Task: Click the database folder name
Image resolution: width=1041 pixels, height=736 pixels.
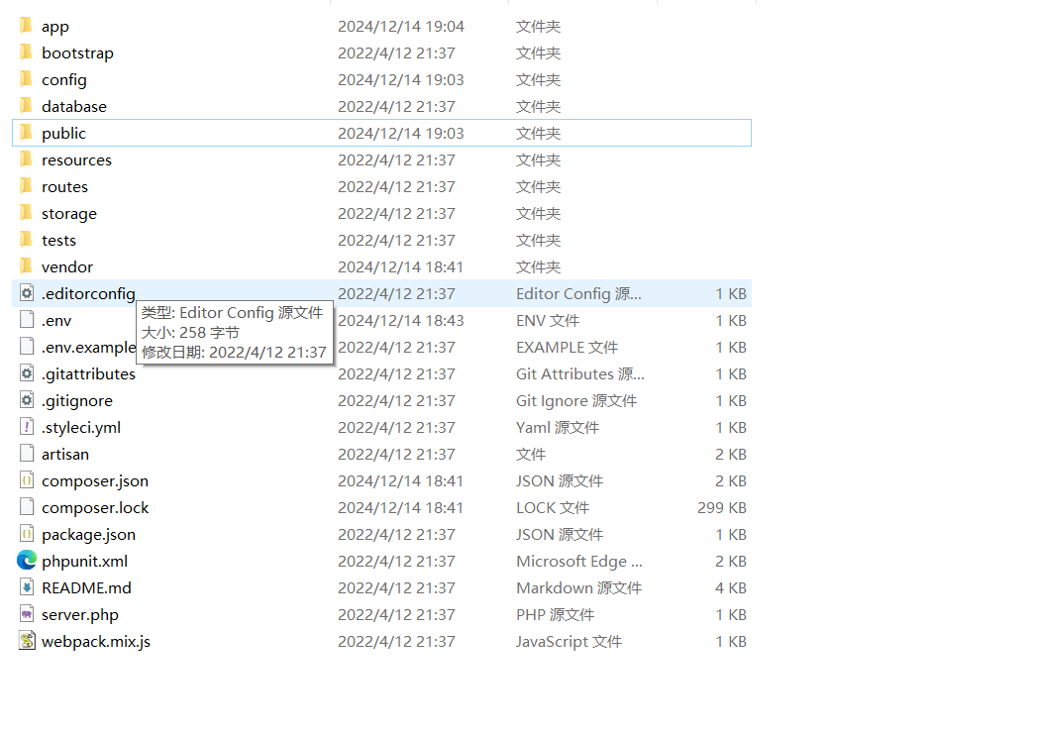Action: click(73, 106)
